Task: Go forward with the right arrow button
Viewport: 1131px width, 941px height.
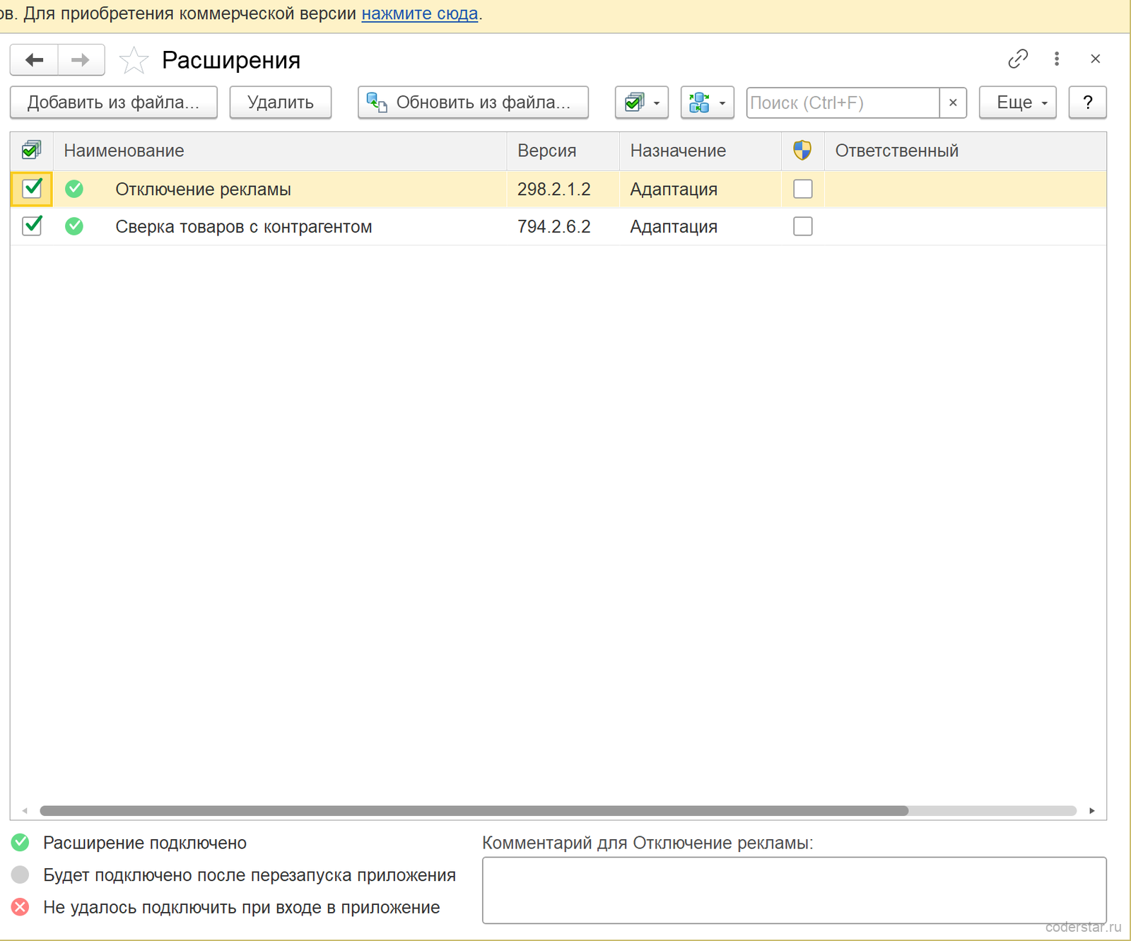Action: coord(81,60)
